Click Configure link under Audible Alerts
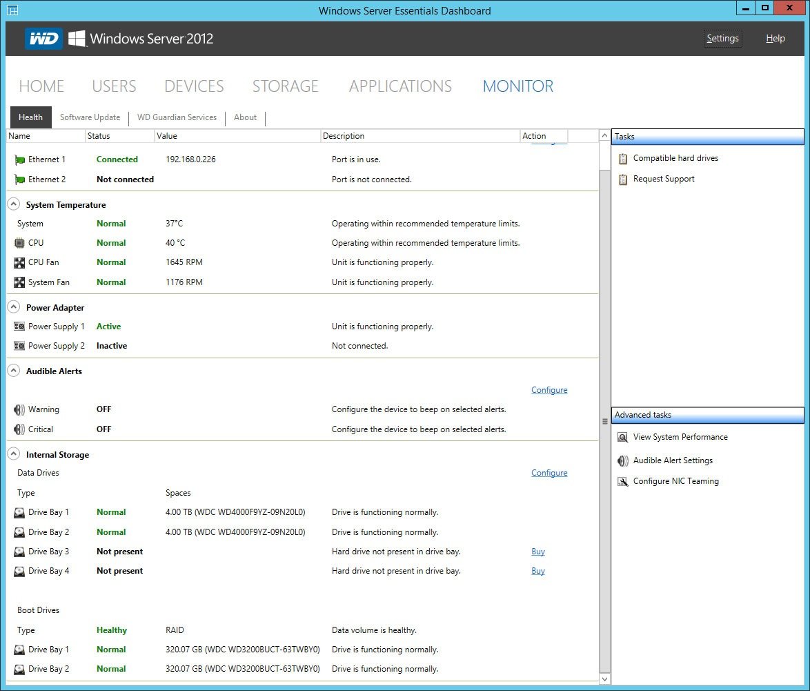The image size is (810, 691). coord(549,390)
